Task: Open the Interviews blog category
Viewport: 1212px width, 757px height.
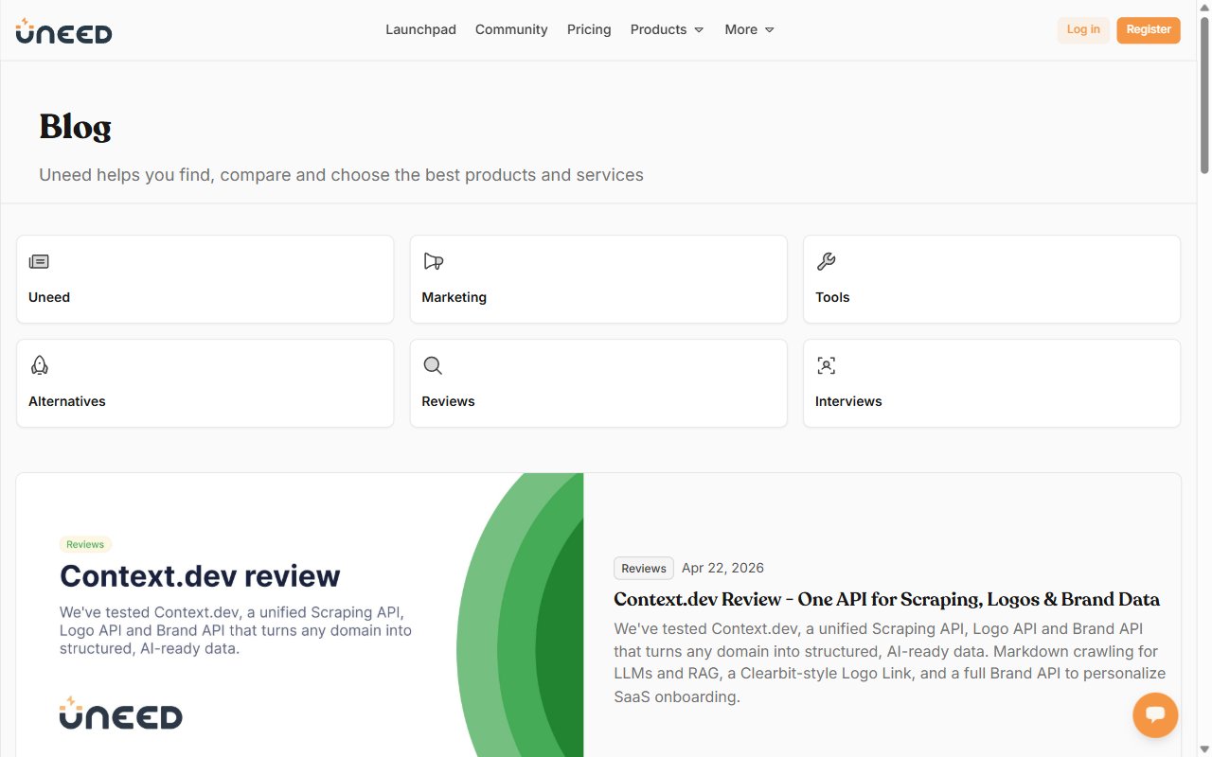Action: (x=991, y=383)
